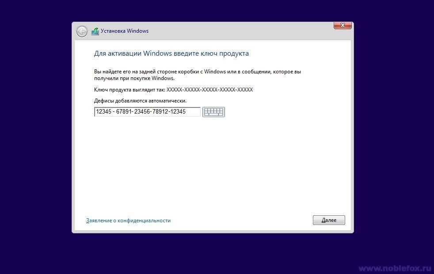
Task: Close the Установка Windows dialog
Action: [x=343, y=25]
